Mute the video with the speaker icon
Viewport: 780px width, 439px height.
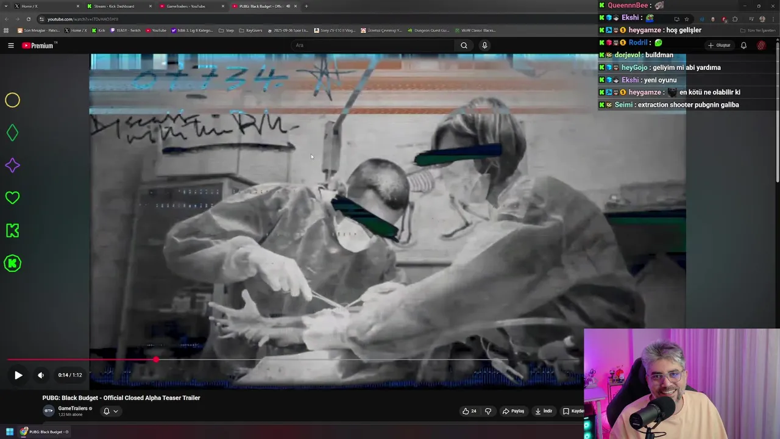click(41, 375)
